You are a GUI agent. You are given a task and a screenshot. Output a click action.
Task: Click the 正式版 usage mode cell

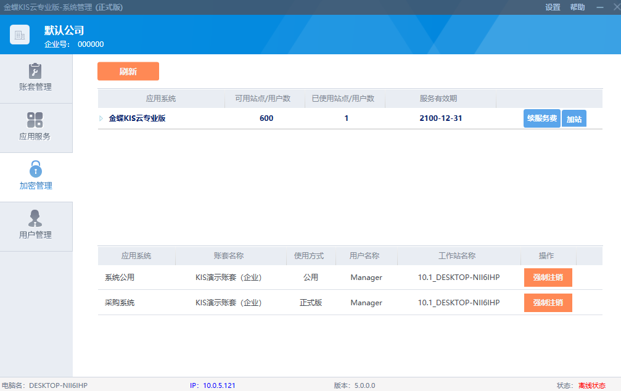click(311, 303)
